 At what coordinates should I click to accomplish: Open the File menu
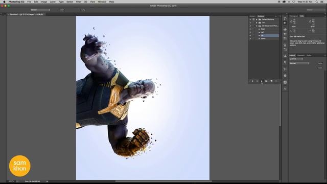point(29,2)
